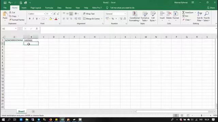Image resolution: width=218 pixels, height=122 pixels.
Task: Click the Orientation text angle icon
Action: click(x=76, y=14)
